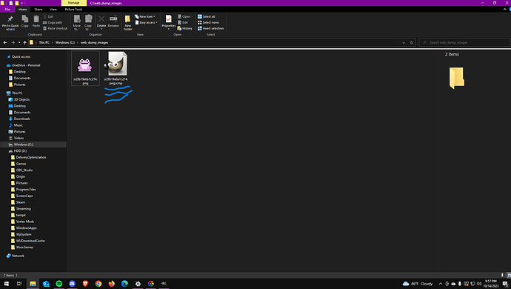Click Invert selection in the ribbon

tap(210, 28)
